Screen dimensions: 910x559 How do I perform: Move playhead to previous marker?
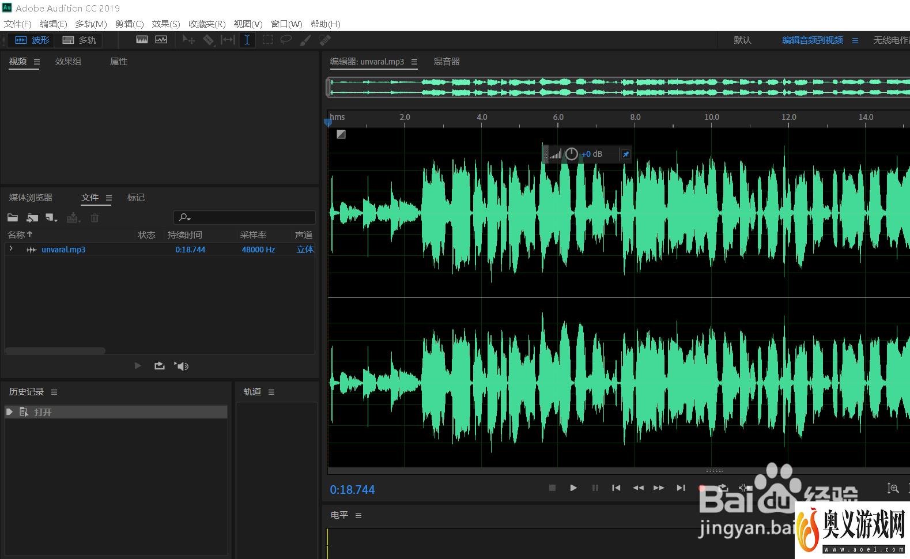(616, 488)
